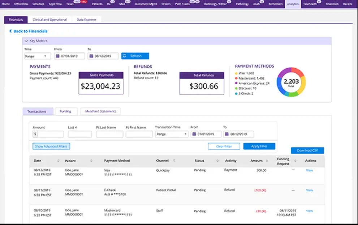Screen dimensions: 358x225
Task: Click the Download CSV button
Action: 307,150
